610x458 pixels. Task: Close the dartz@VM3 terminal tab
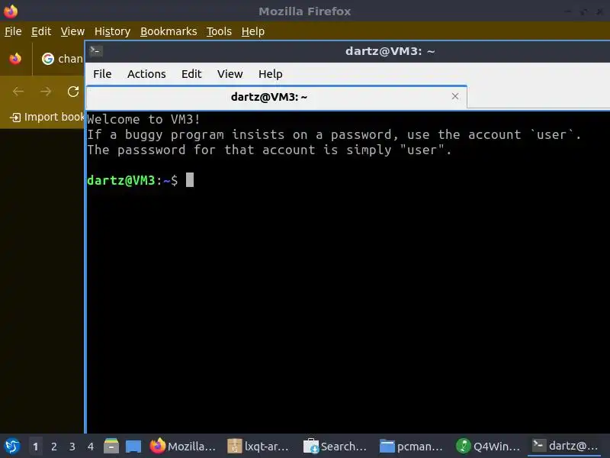point(455,96)
